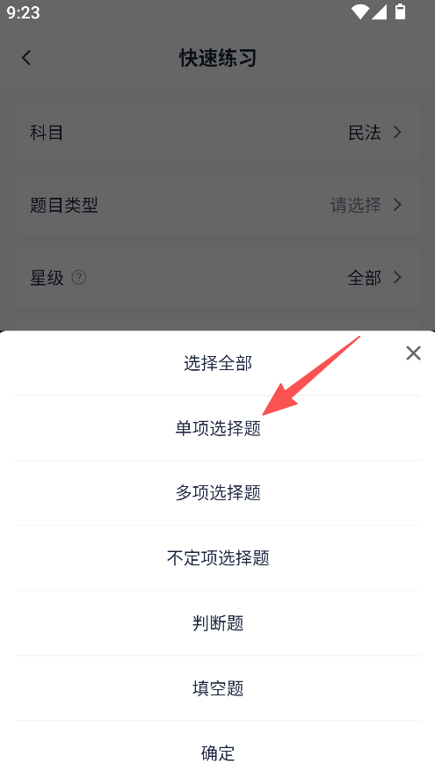435x778 pixels.
Task: Expand the 题目类型 chevron after 请选择
Action: (397, 205)
